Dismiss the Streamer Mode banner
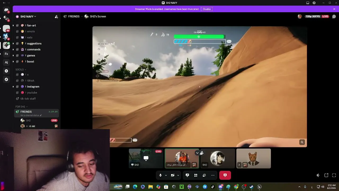This screenshot has width=339, height=191. coord(334,9)
